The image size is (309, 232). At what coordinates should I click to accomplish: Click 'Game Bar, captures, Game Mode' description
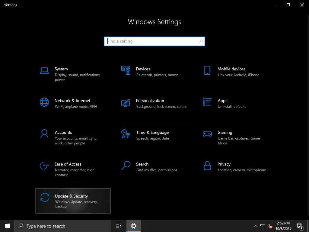point(239,141)
